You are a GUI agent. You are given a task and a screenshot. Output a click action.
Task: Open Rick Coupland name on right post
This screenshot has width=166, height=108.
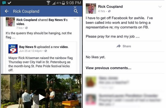(110, 6)
